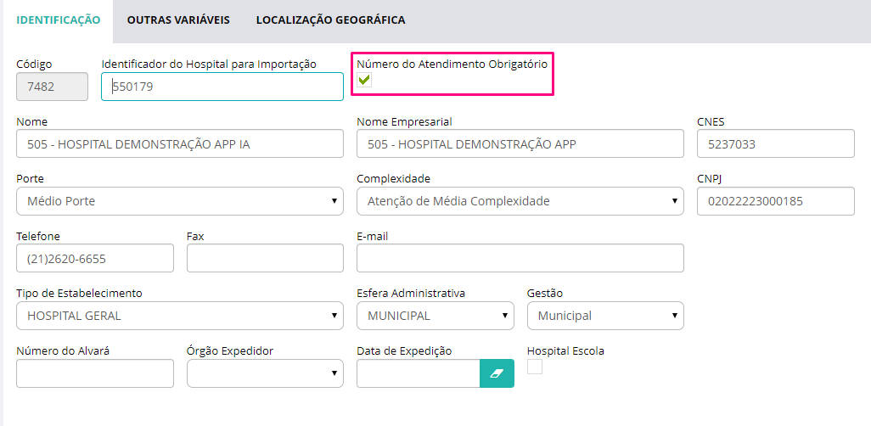Image resolution: width=871 pixels, height=426 pixels.
Task: Click the CNES input field
Action: tap(775, 144)
